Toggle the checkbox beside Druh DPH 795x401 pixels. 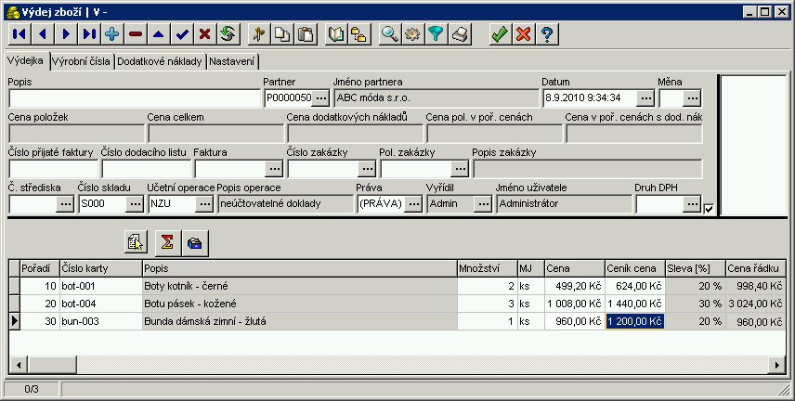click(709, 209)
